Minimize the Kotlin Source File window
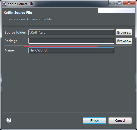Screen dimensions: 137x130 point(112,3)
